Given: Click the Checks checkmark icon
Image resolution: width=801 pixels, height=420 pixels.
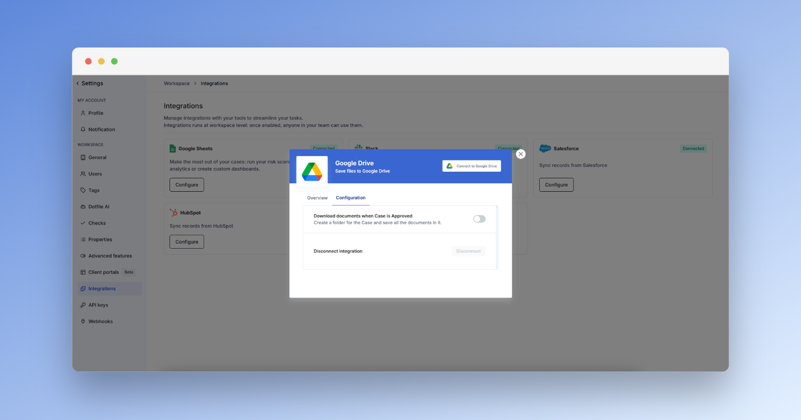Looking at the screenshot, I should click(x=83, y=223).
